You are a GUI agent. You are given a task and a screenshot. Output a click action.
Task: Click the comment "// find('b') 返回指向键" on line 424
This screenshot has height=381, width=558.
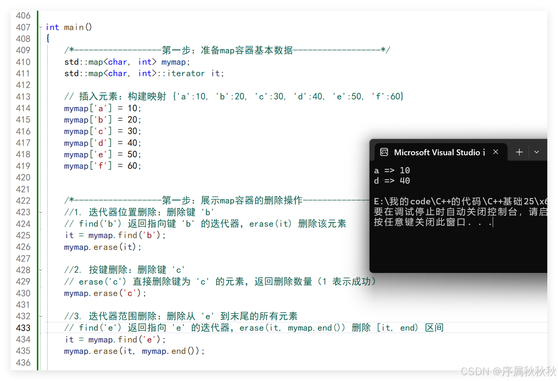coord(120,224)
